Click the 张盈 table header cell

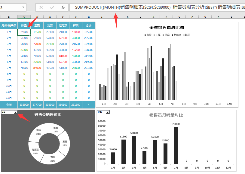24,25
